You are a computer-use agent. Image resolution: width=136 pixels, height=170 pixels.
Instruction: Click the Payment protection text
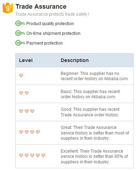(x=44, y=43)
